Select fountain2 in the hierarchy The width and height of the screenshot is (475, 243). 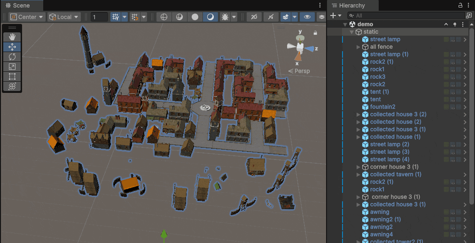382,107
